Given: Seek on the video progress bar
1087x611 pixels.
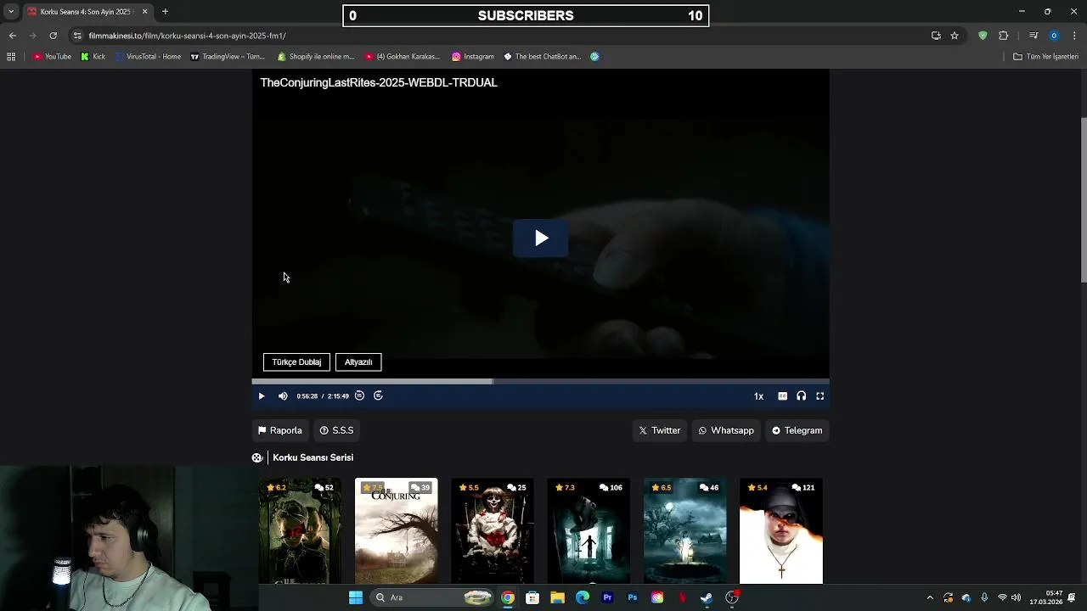Looking at the screenshot, I should tap(540, 382).
